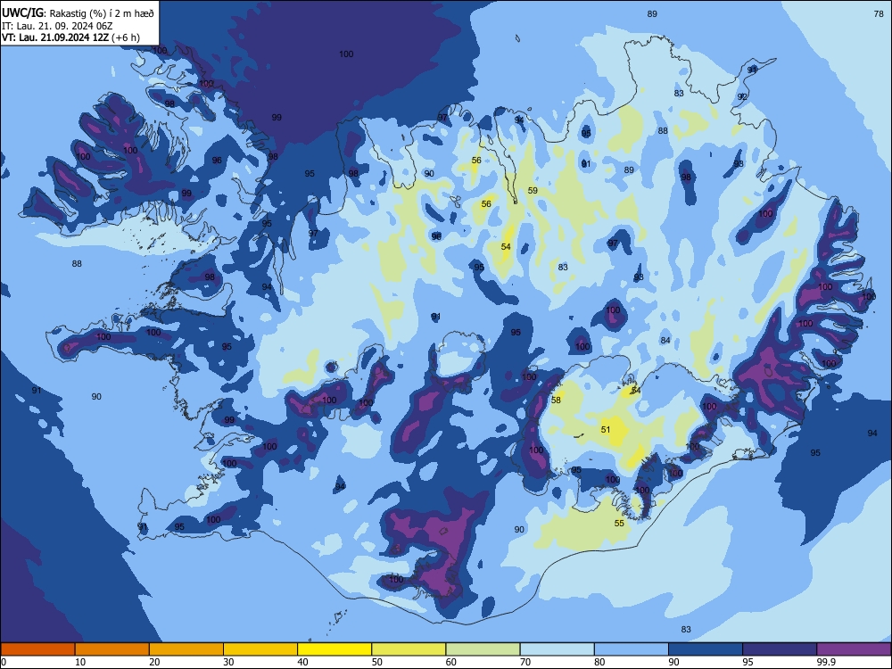Click the dark blue 90–95 legend swatch

(x=706, y=649)
